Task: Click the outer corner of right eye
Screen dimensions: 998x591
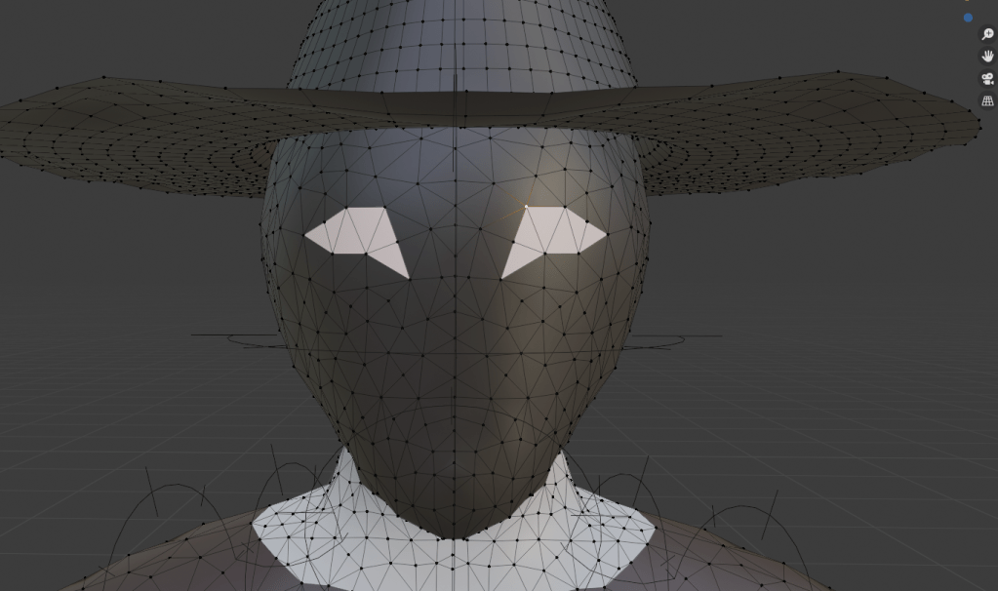Action: 606,233
